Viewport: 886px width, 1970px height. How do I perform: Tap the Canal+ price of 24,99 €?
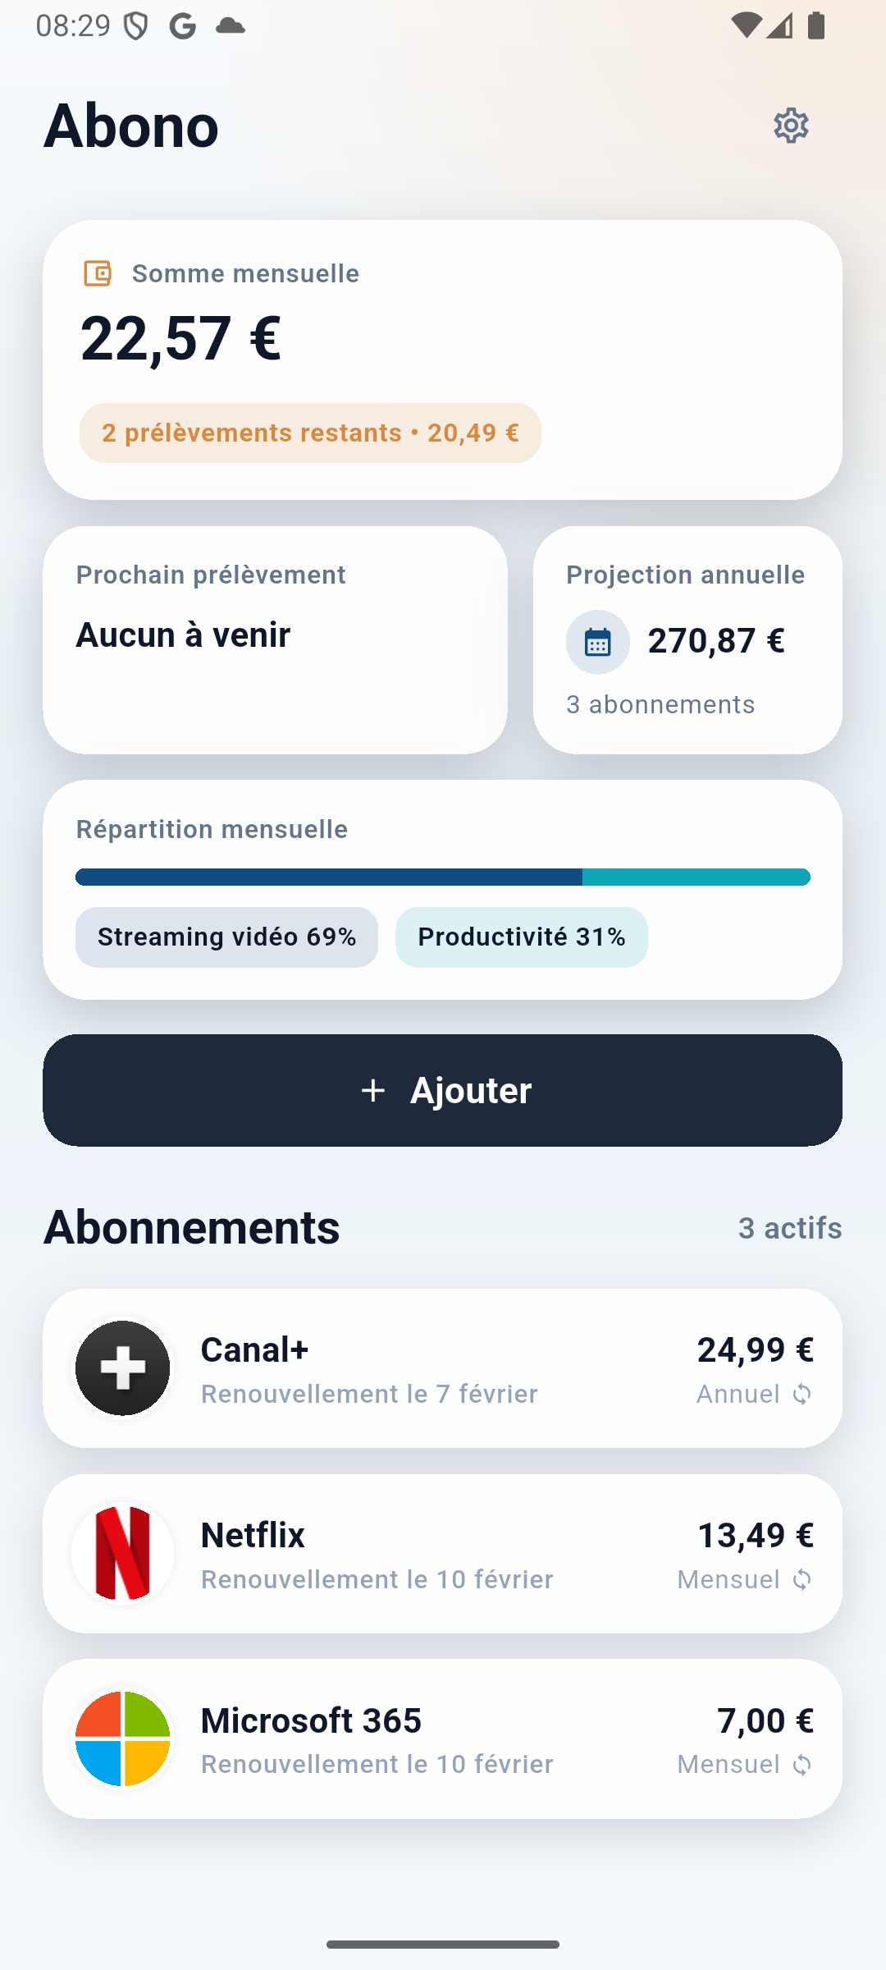click(x=755, y=1349)
